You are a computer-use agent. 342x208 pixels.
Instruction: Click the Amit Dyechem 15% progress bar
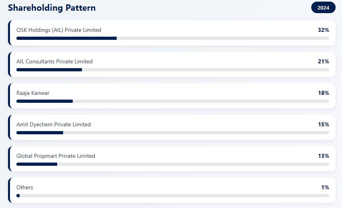[173, 133]
